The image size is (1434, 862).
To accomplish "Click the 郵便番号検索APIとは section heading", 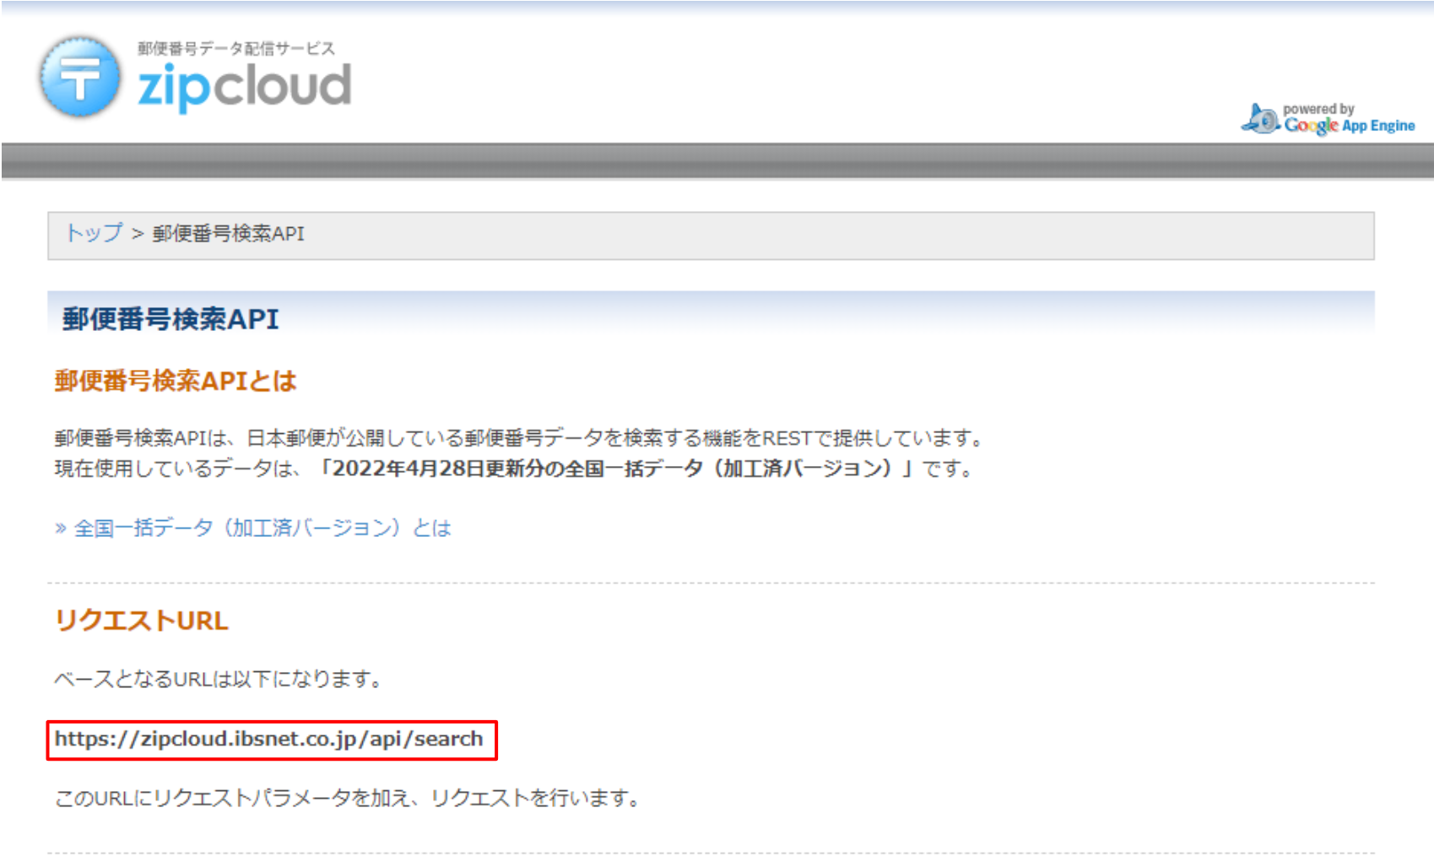I will 176,381.
